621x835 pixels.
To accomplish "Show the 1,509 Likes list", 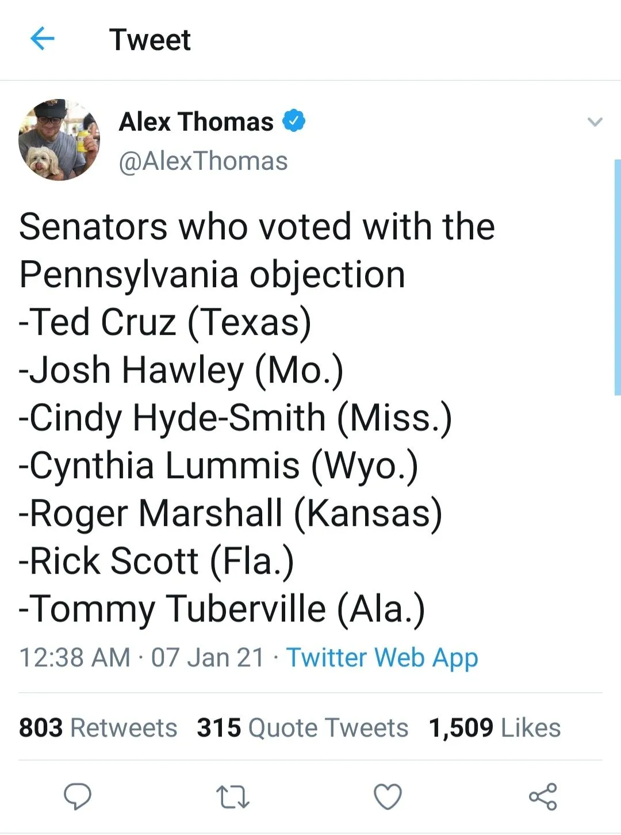I will click(x=494, y=728).
